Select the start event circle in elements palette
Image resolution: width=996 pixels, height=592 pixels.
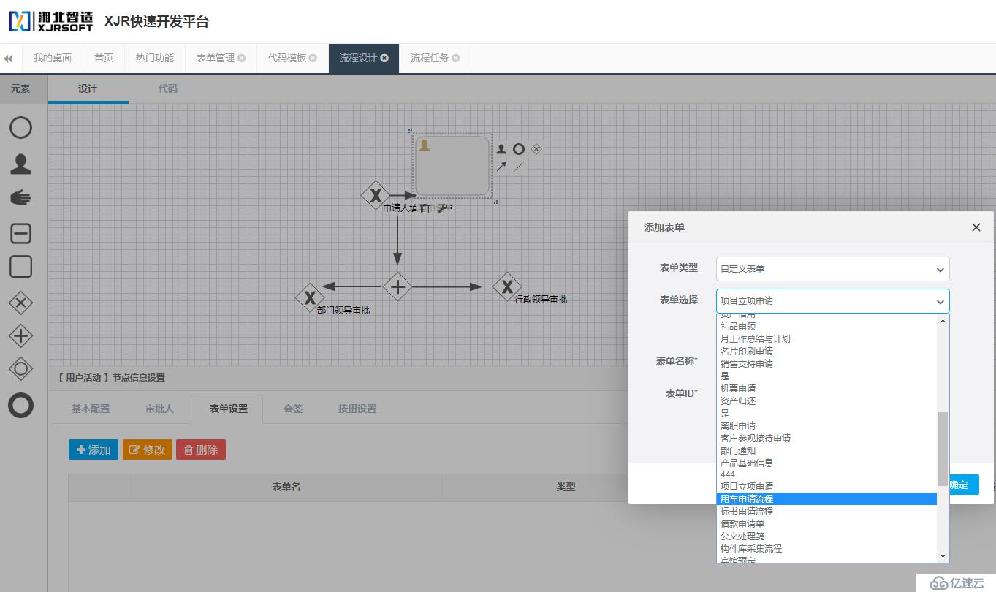[20, 128]
